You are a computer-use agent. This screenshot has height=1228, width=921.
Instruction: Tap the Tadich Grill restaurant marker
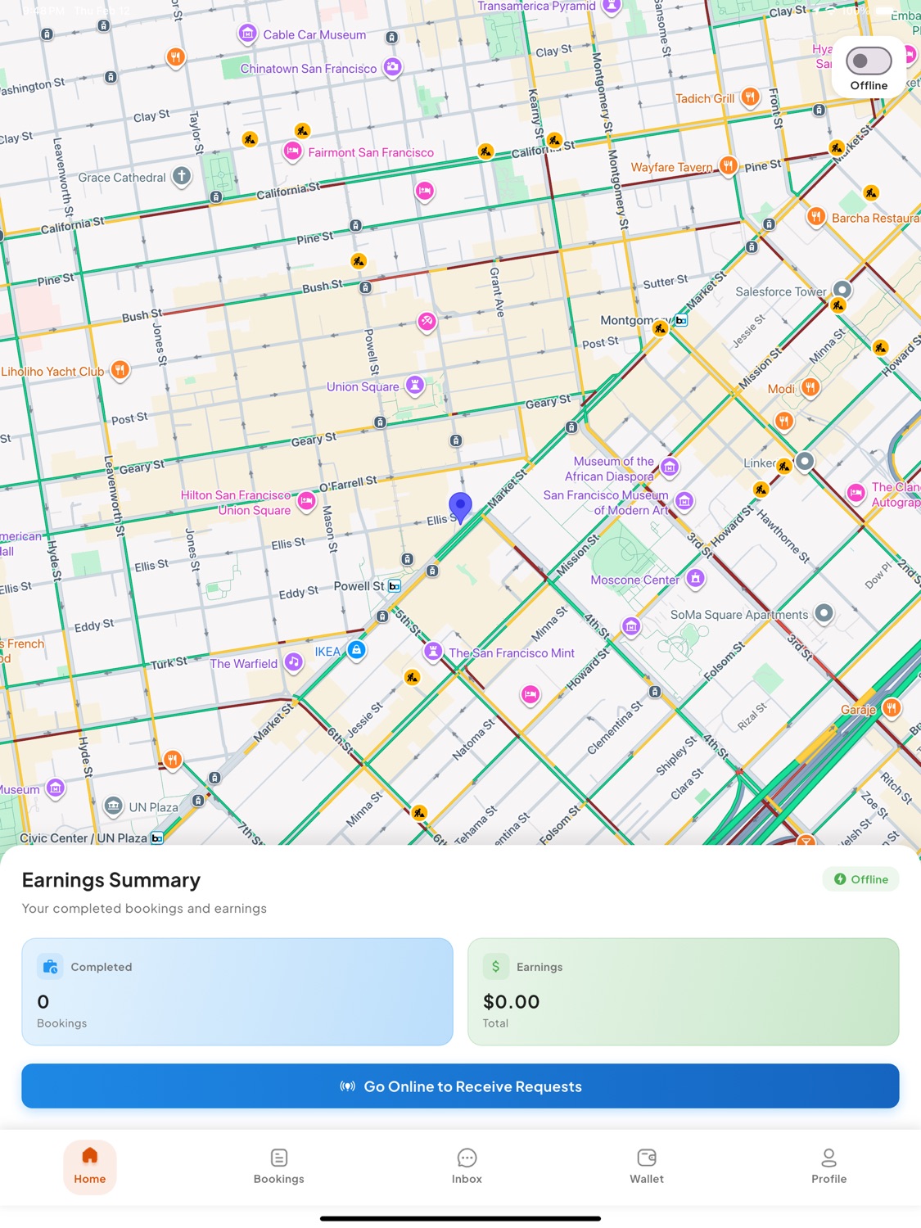(750, 97)
